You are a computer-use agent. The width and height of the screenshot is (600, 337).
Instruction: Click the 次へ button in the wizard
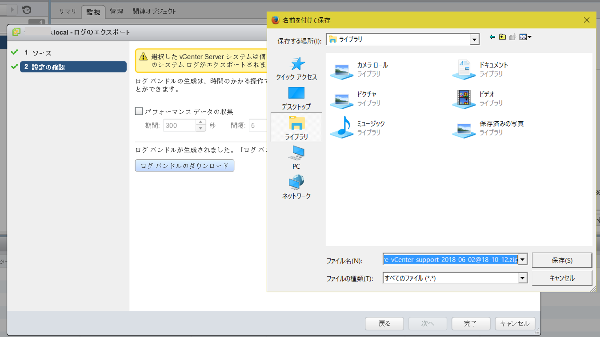[427, 324]
